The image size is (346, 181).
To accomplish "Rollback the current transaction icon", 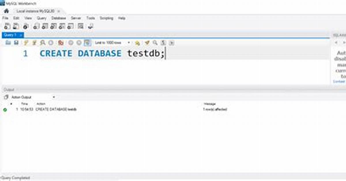I will [x=79, y=43].
